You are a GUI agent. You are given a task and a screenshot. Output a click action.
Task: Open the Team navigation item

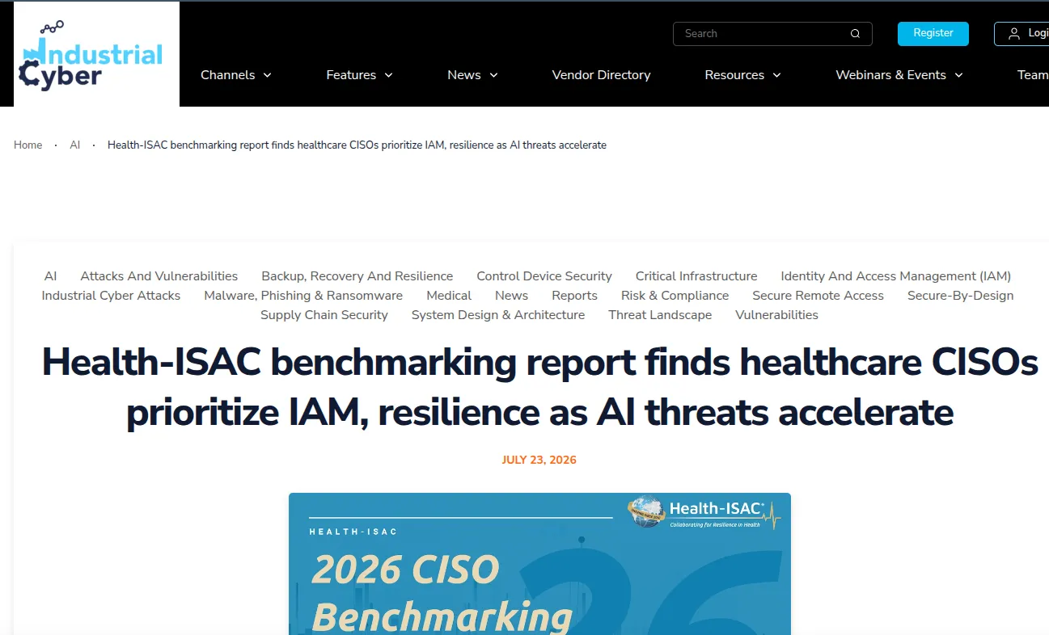point(1033,75)
